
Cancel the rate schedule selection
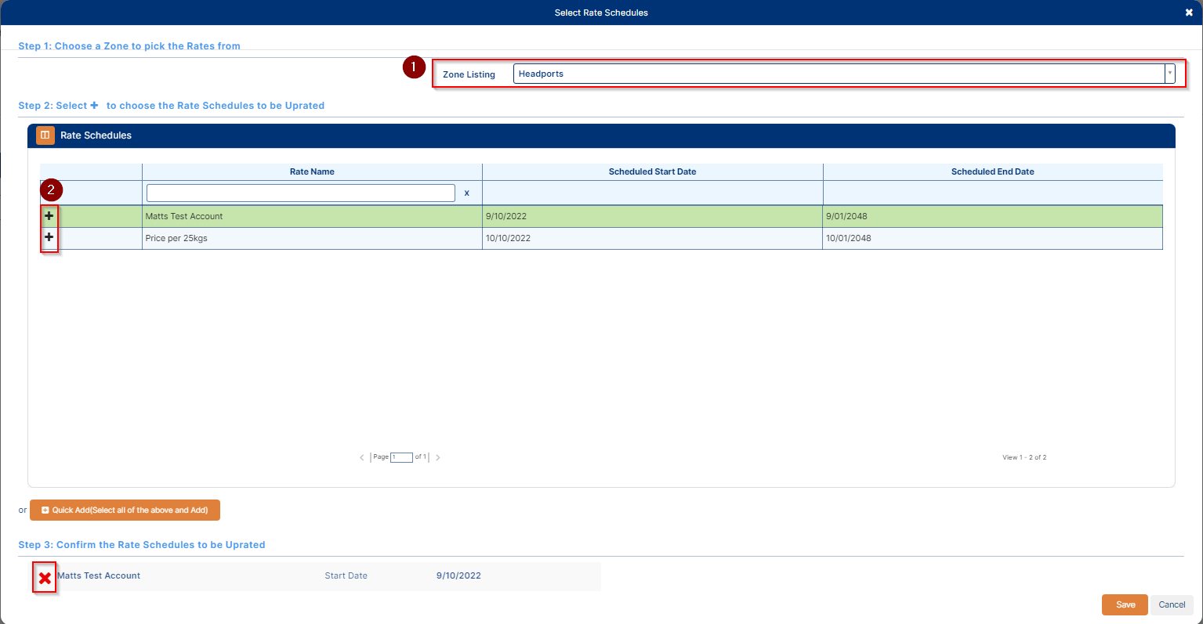coord(1172,604)
